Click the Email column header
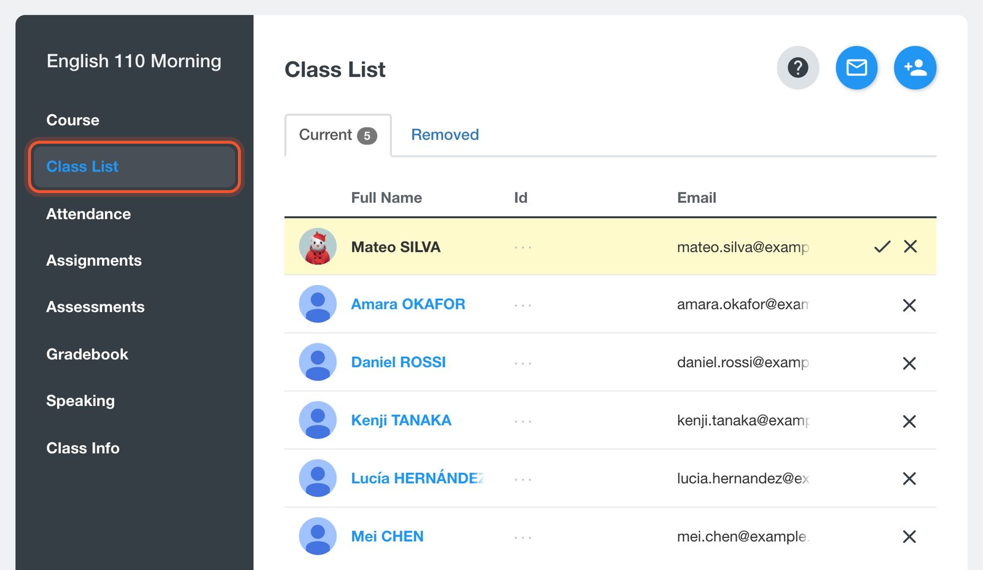983x570 pixels. (x=697, y=198)
